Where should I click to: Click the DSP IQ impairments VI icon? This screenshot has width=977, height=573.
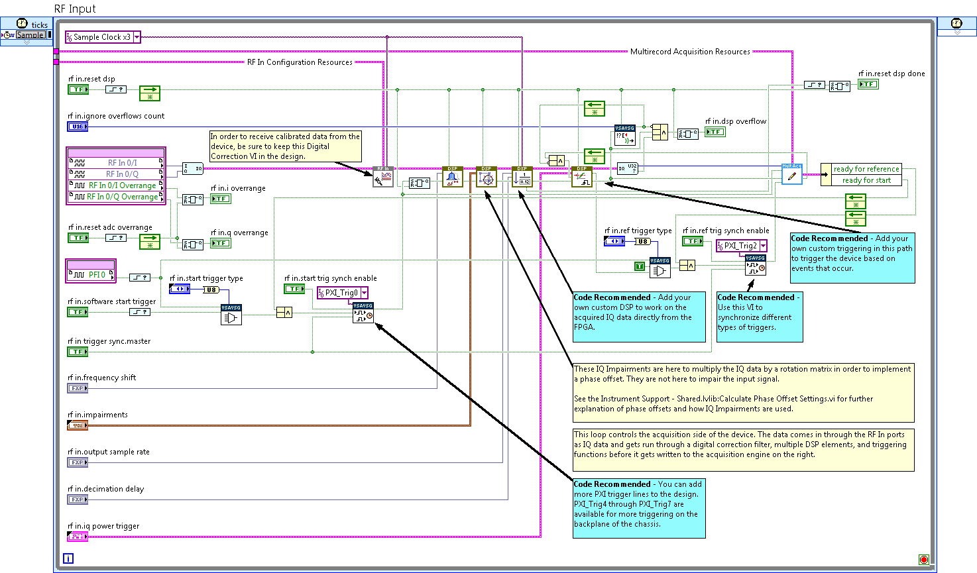click(487, 177)
